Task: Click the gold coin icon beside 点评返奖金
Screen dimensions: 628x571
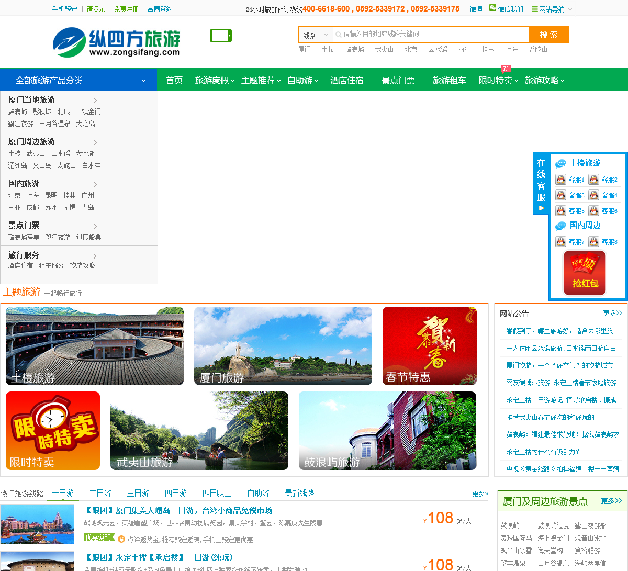Action: pos(121,539)
